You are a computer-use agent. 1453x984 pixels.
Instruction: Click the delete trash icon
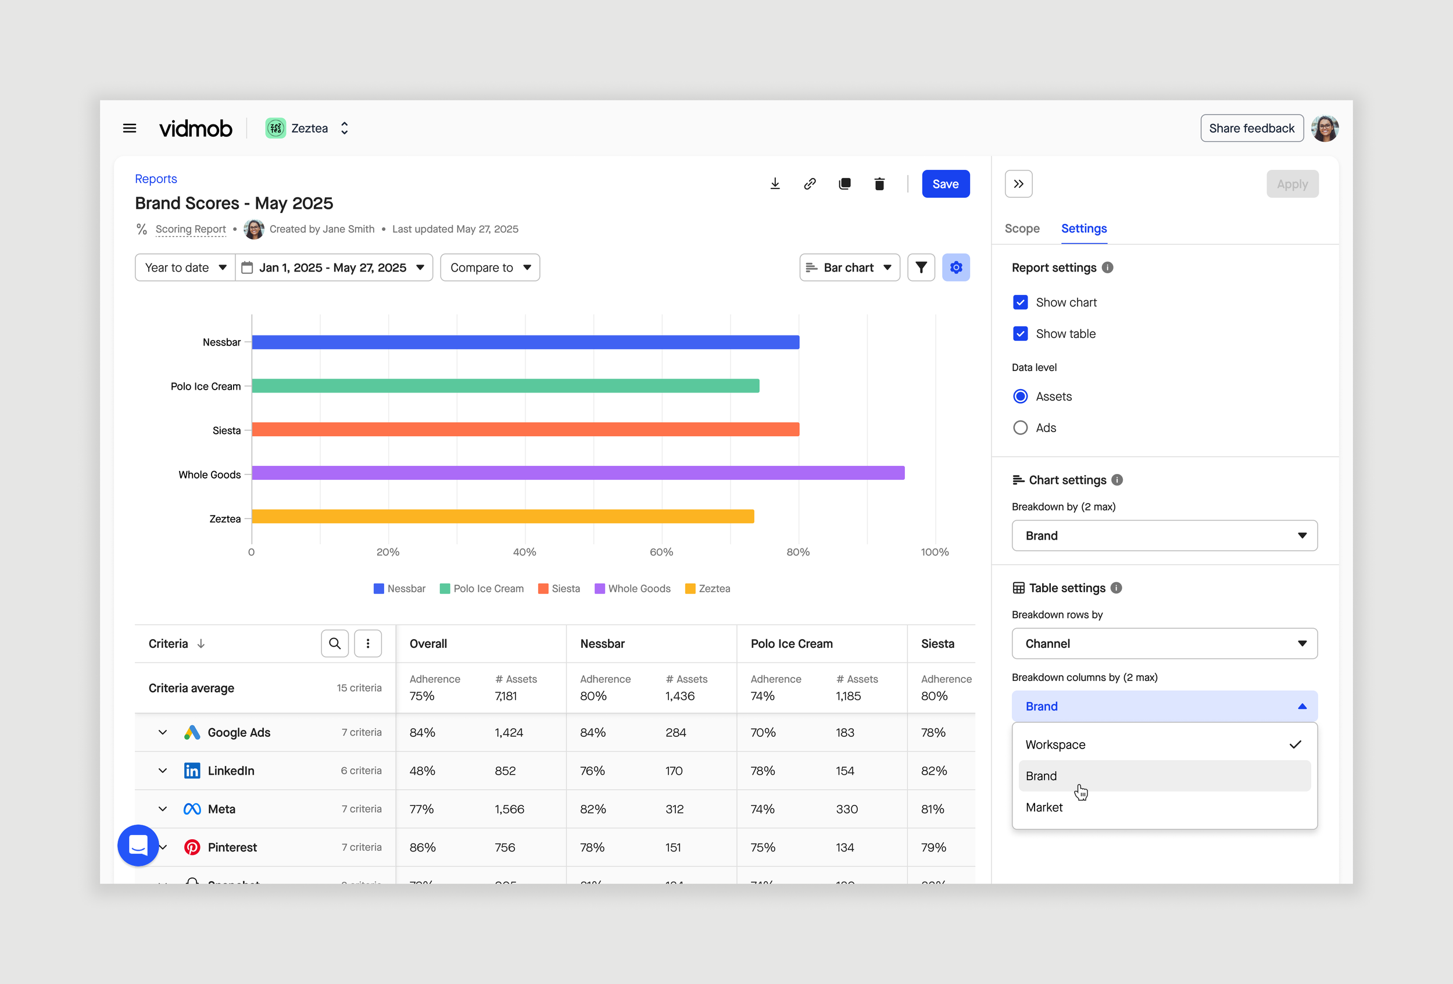coord(879,183)
